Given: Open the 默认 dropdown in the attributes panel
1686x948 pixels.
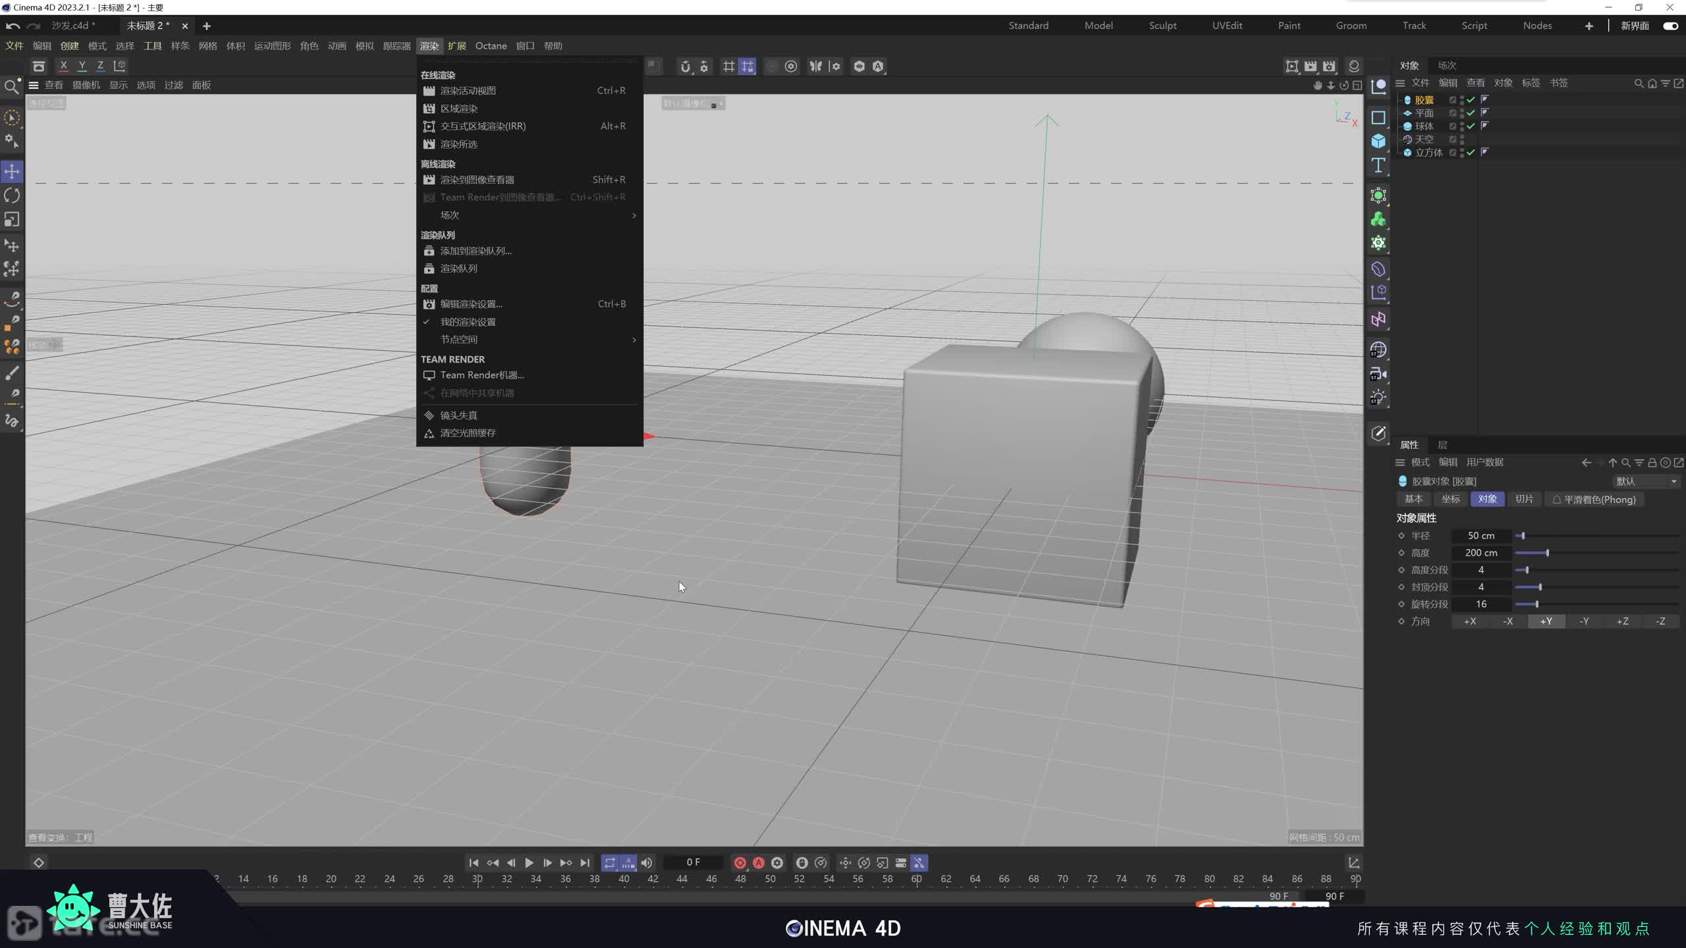Looking at the screenshot, I should [x=1645, y=481].
